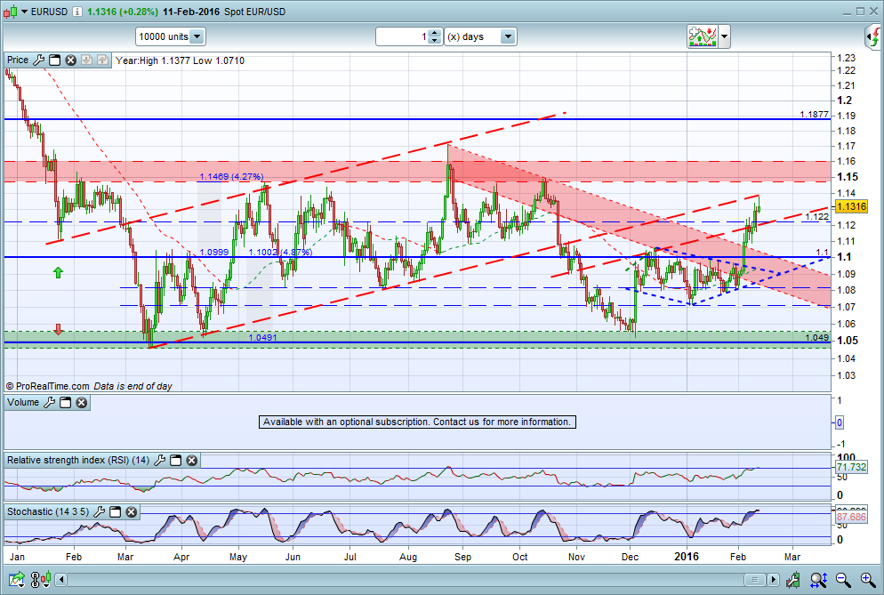Close the Relative strength index panel
The height and width of the screenshot is (595, 884).
click(x=191, y=460)
